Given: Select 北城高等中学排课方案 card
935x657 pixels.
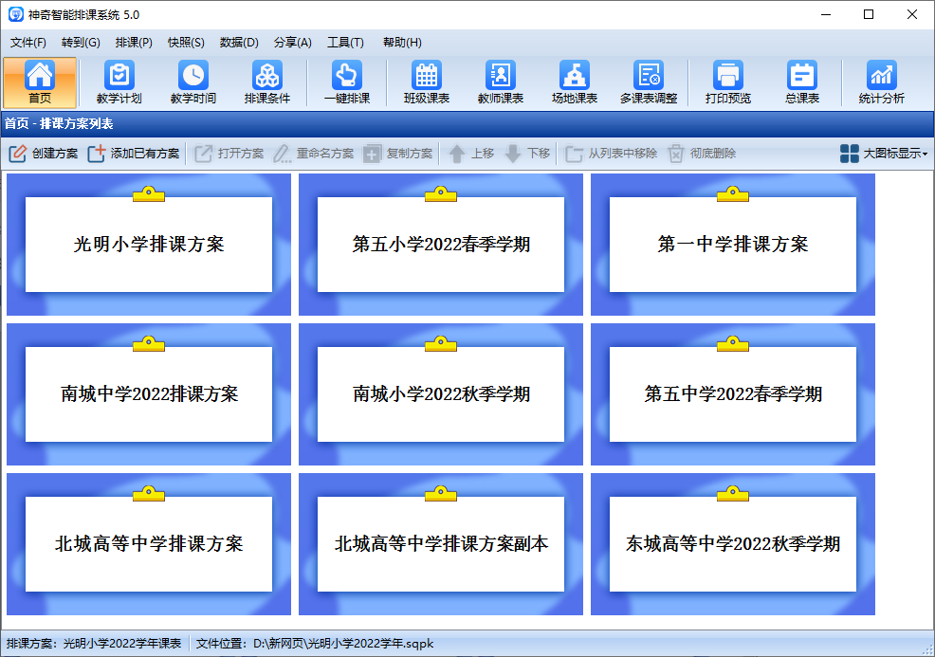Looking at the screenshot, I should pyautogui.click(x=149, y=544).
